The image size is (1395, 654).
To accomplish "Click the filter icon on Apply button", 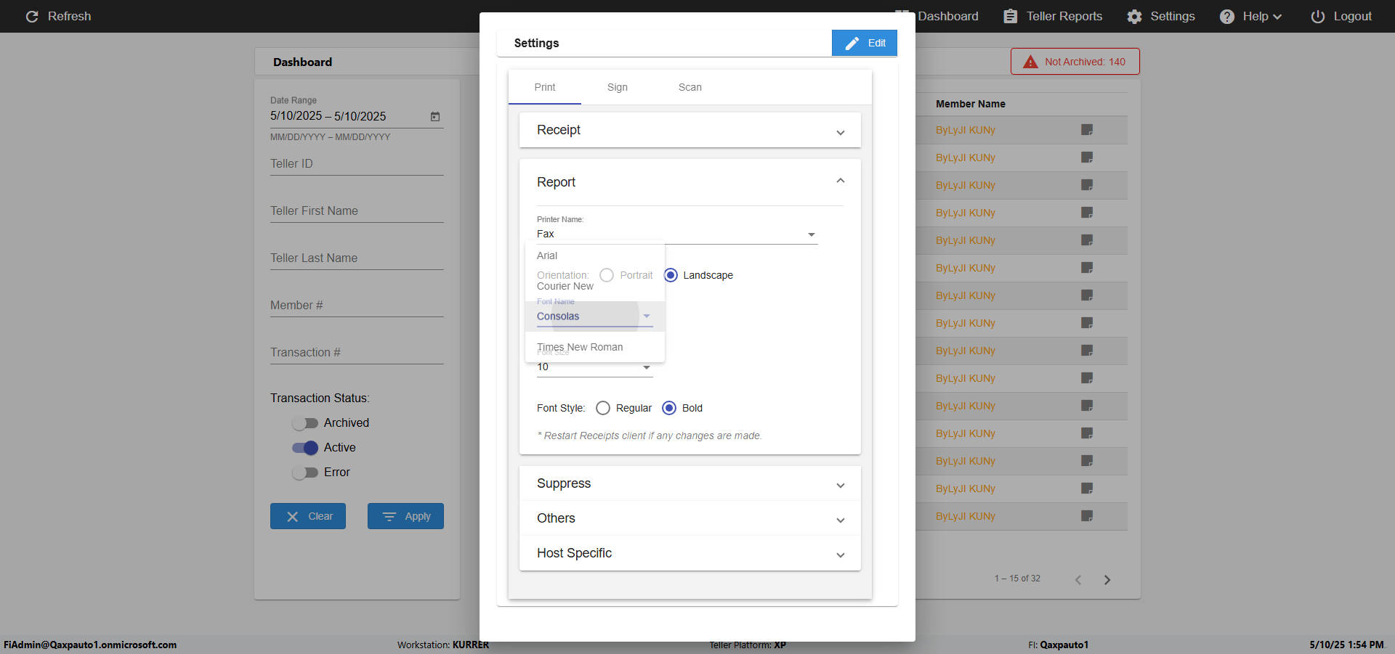I will click(x=389, y=517).
